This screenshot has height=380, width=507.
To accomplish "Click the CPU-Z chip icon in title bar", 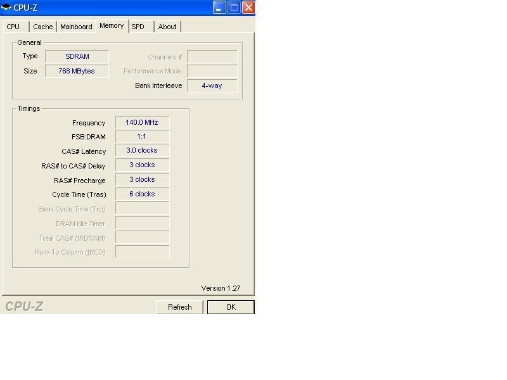I will (6, 8).
